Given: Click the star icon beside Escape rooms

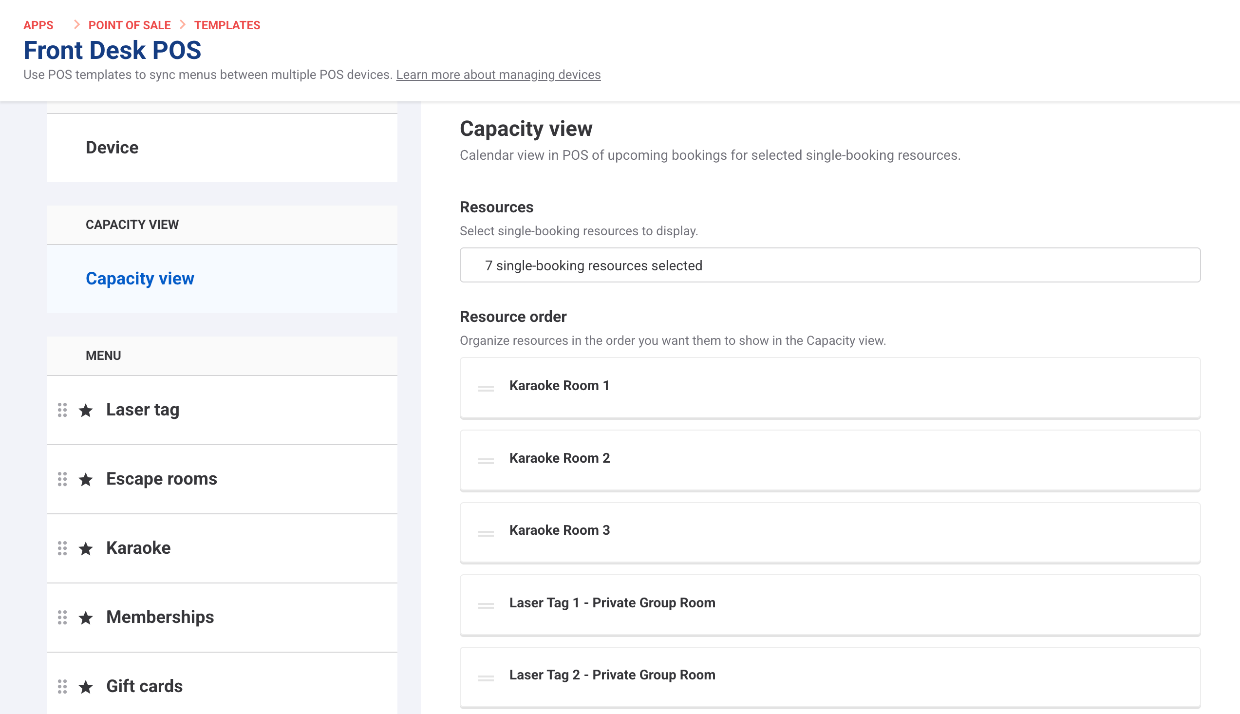Looking at the screenshot, I should pos(86,479).
